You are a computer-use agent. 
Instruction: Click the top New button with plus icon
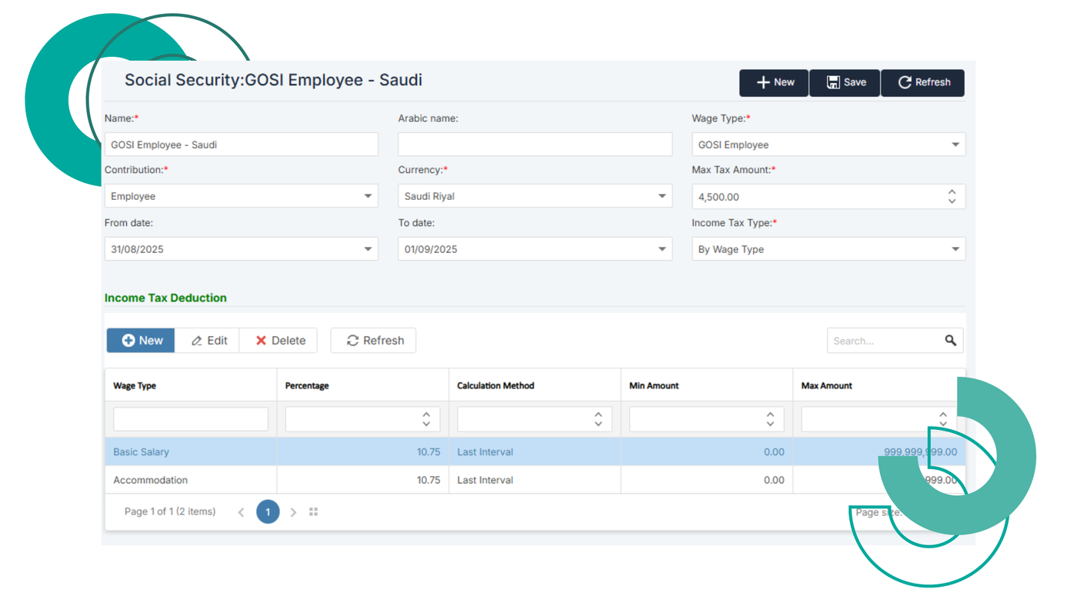click(774, 82)
